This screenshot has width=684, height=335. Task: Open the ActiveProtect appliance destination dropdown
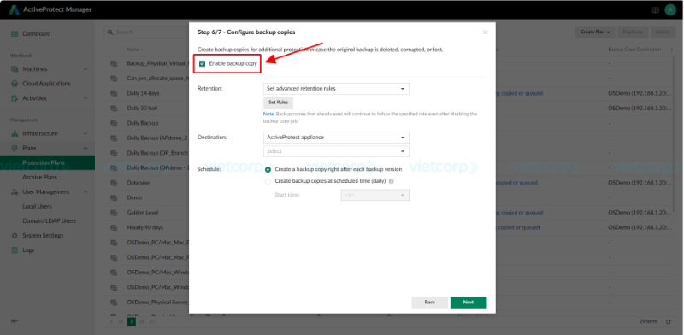(336, 138)
